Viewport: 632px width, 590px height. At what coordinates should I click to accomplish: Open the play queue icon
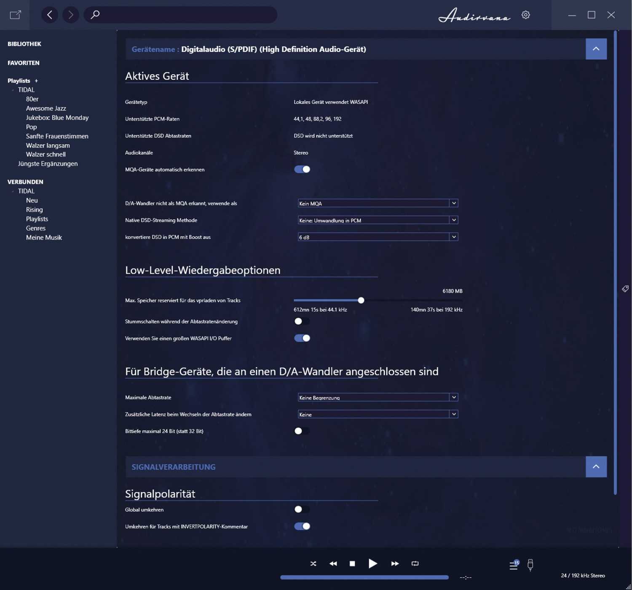pos(514,565)
